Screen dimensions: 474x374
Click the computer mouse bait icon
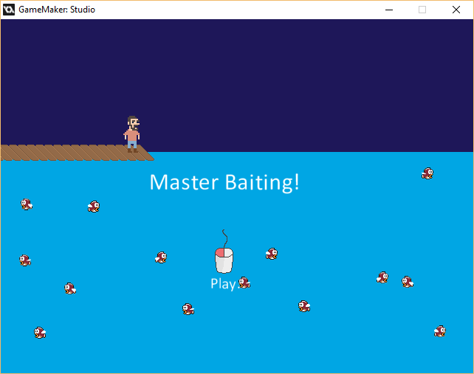pos(224,252)
